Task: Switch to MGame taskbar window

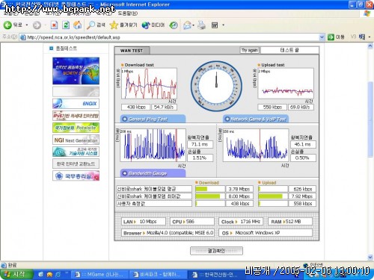Action: coord(99,275)
